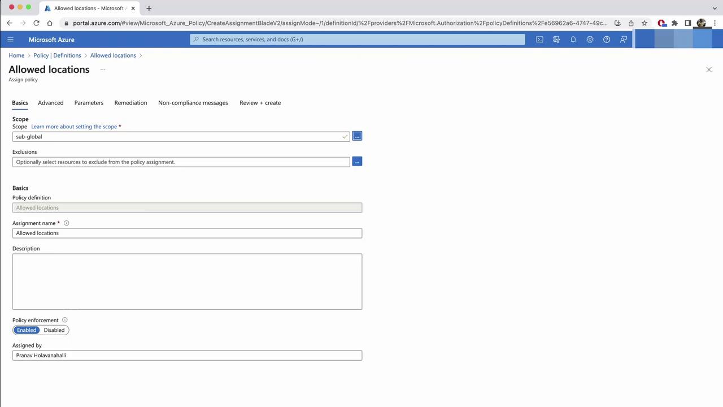The image size is (723, 407).
Task: Click the Microsoft Azure home logo text
Action: [x=51, y=40]
